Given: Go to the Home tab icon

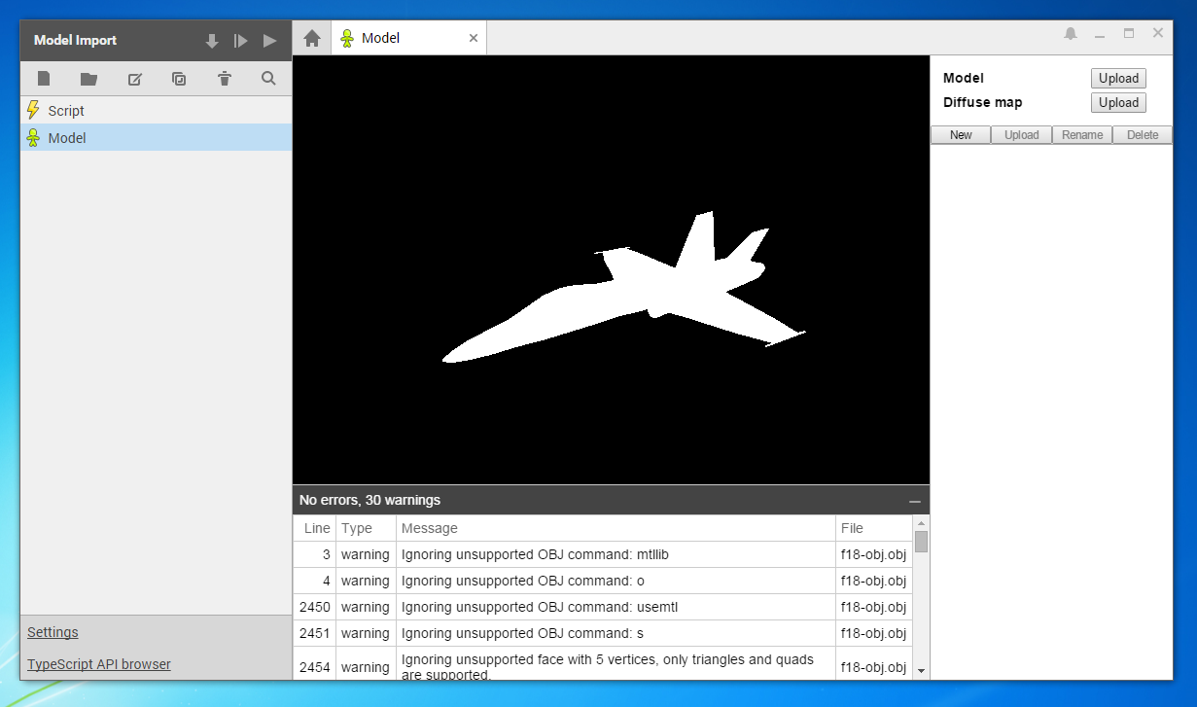Looking at the screenshot, I should 312,38.
